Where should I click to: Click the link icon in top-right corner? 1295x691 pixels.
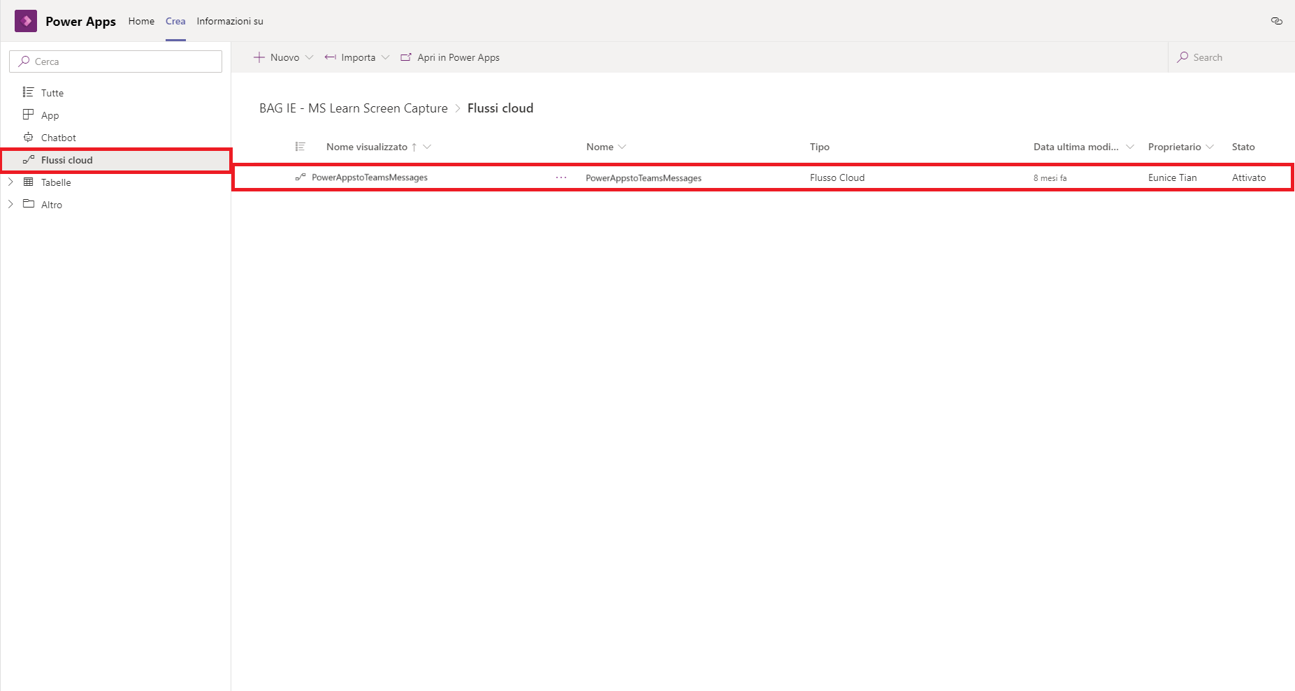[x=1276, y=21]
